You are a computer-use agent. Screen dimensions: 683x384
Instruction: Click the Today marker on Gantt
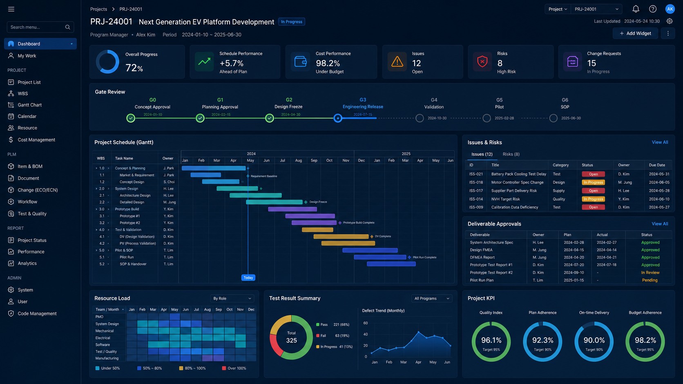point(248,277)
